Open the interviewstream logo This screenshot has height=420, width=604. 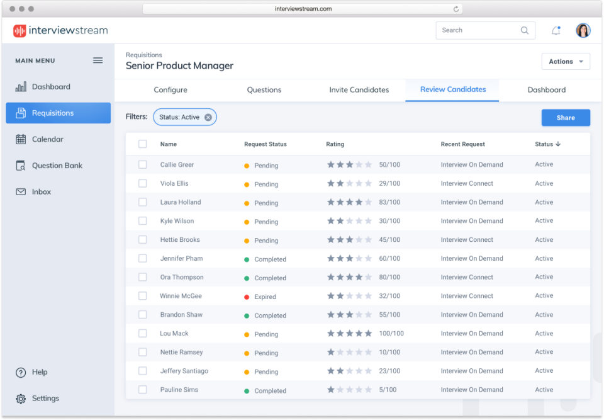coord(60,30)
